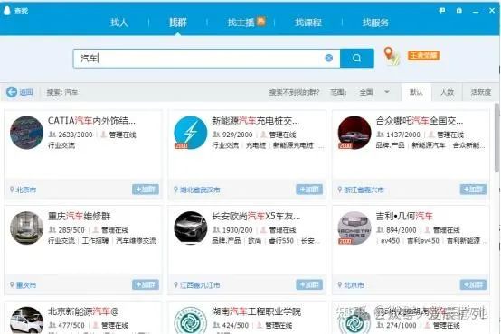Open group title 新能源汽车充电桩交...
Image resolution: width=501 pixels, height=334 pixels.
[x=255, y=121]
